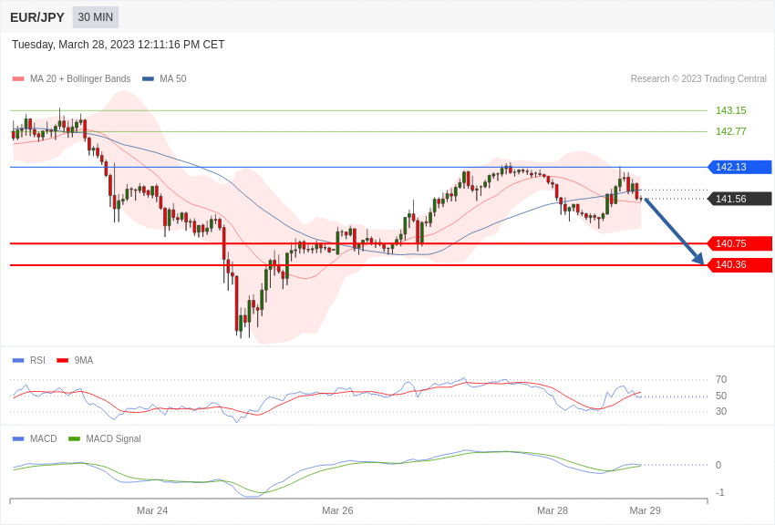Click the Mar 24 date axis label
This screenshot has height=525, width=775.
point(152,510)
